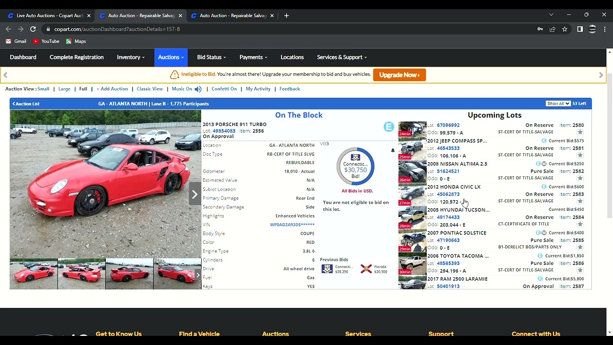The image size is (613, 345).
Task: Open the Feedback link
Action: [x=290, y=89]
